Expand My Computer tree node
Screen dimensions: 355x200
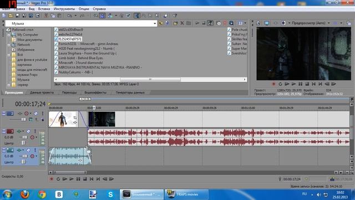9,35
